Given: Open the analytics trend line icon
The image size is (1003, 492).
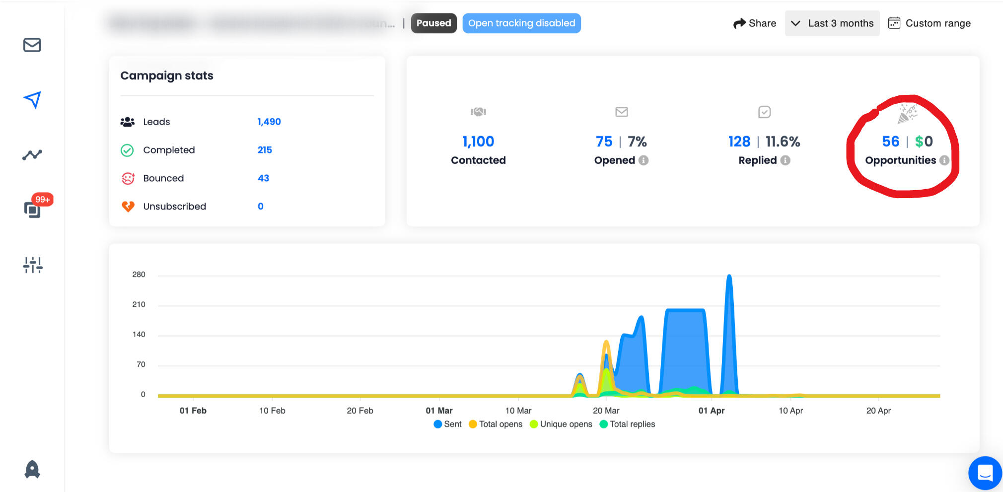Looking at the screenshot, I should [x=32, y=155].
